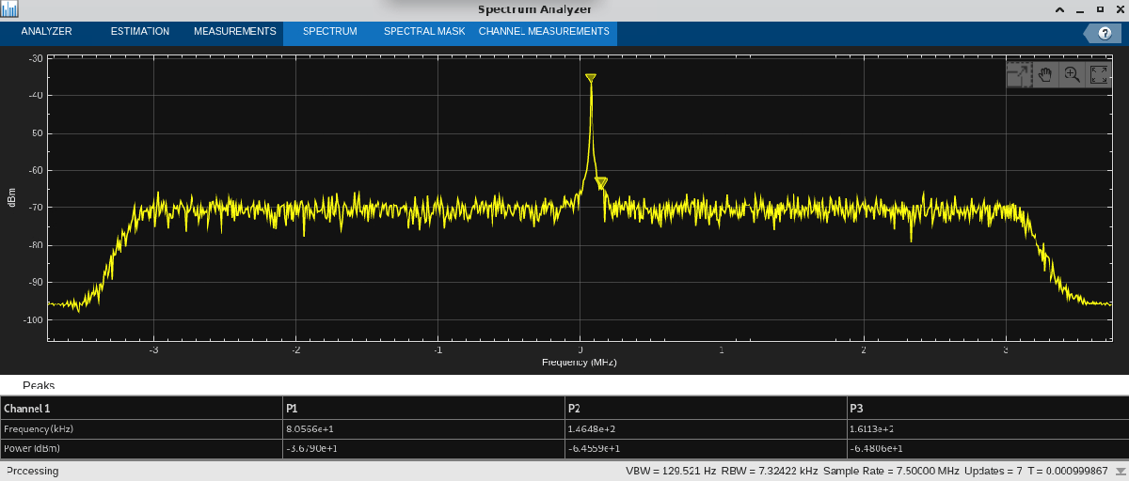Image resolution: width=1129 pixels, height=481 pixels.
Task: Click the restore view axes icon
Action: (1099, 74)
